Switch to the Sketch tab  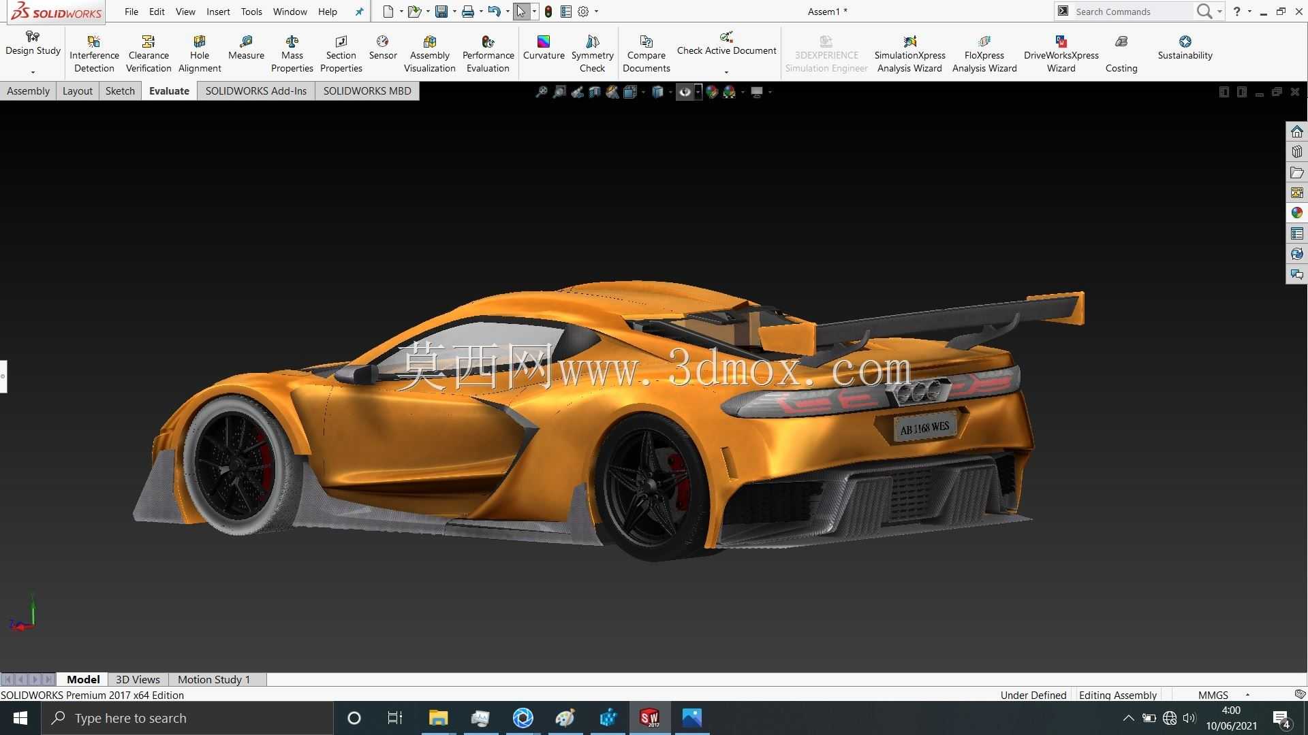coord(120,91)
